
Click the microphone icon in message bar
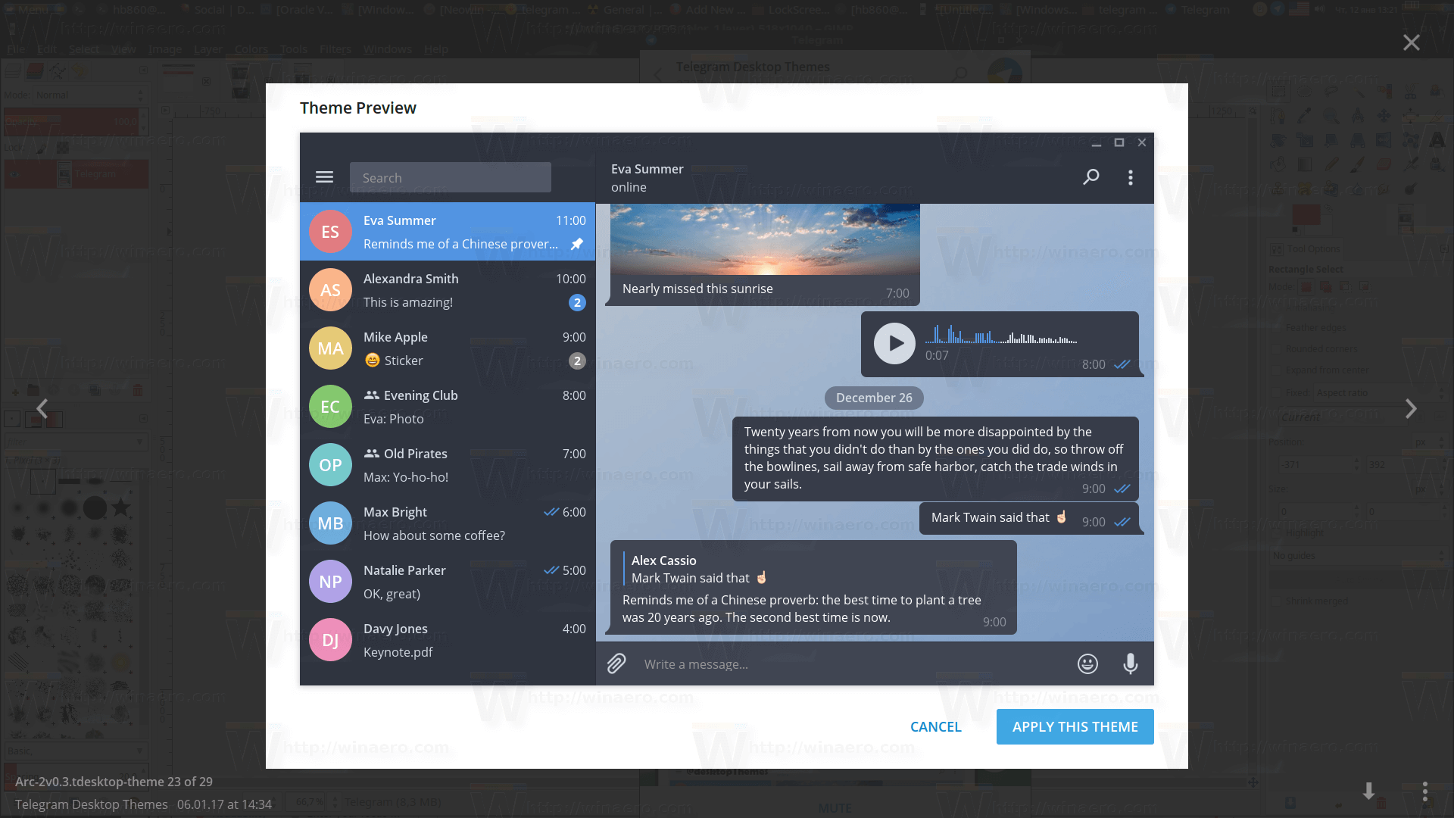pyautogui.click(x=1131, y=663)
